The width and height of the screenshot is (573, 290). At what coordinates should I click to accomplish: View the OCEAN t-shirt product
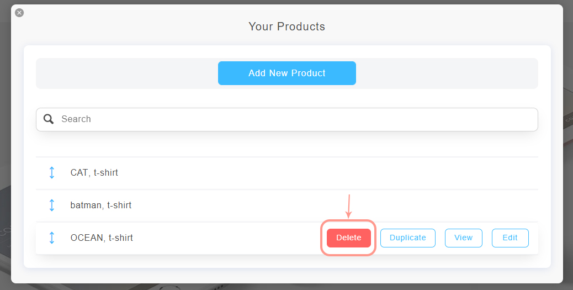tap(463, 238)
